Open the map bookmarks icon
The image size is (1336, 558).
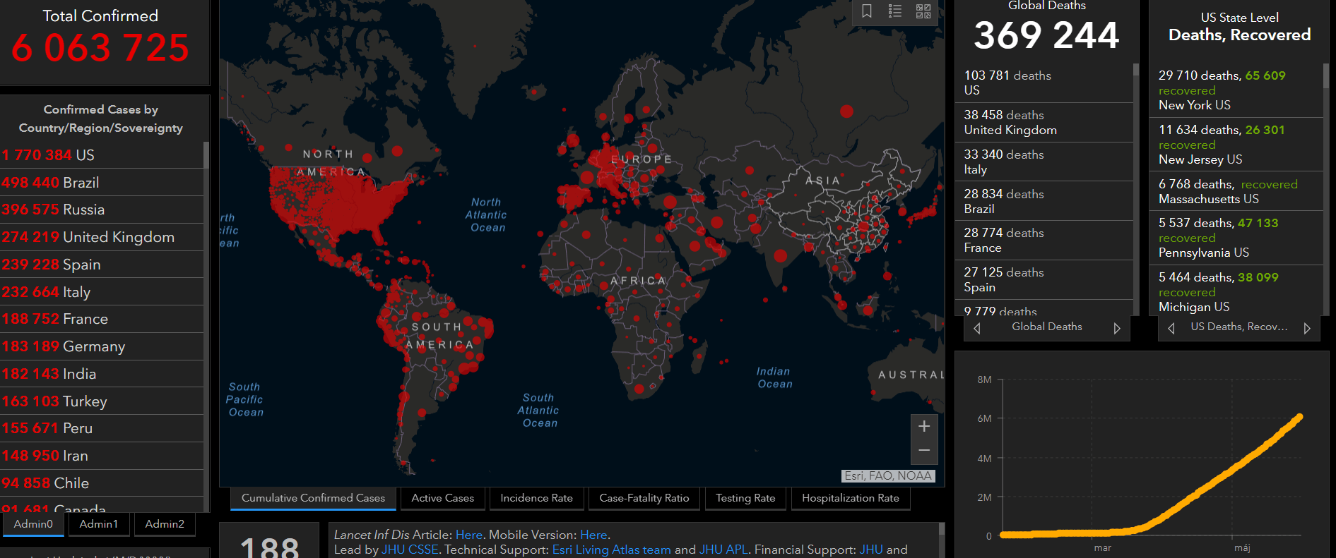coord(867,11)
